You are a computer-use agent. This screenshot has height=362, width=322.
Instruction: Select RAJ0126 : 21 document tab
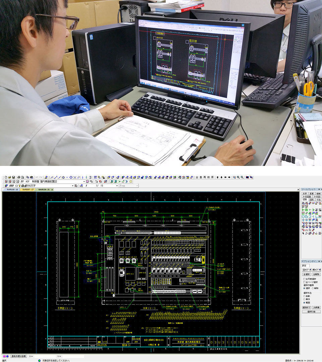point(44,189)
